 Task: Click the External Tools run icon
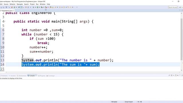(46, 7)
